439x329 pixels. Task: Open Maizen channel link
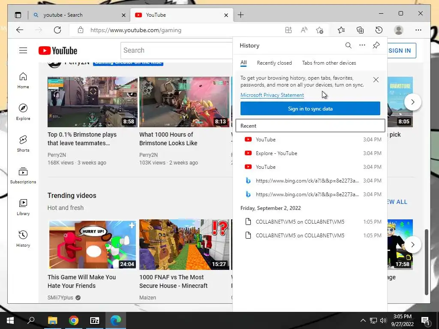pos(147,298)
